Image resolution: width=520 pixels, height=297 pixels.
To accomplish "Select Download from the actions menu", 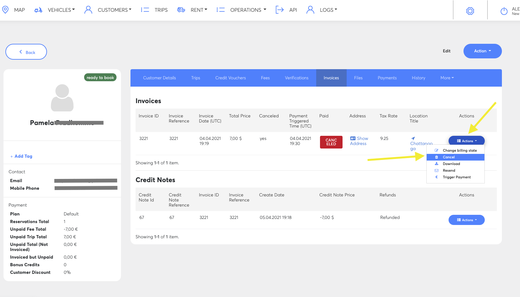I will 451,164.
